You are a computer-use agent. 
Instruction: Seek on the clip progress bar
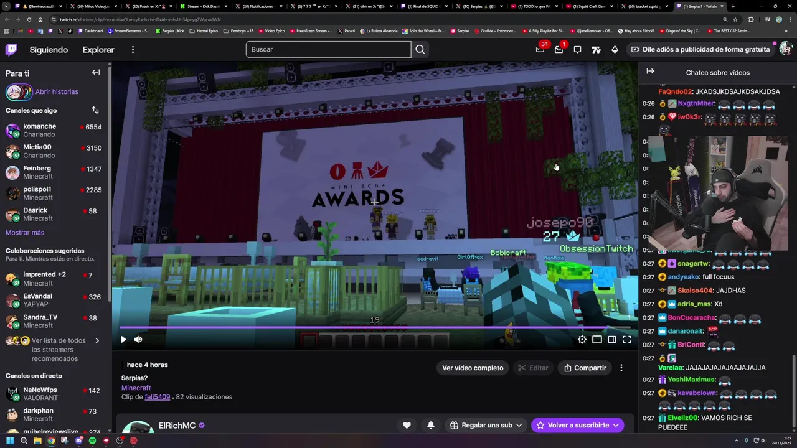[375, 327]
